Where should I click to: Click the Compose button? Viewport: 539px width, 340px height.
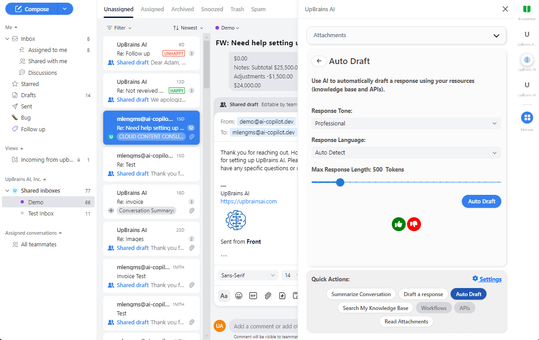point(31,9)
